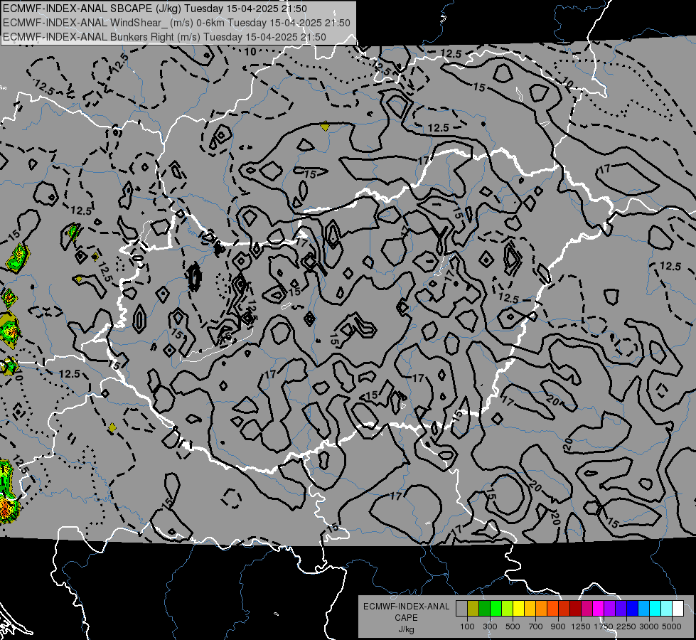Image resolution: width=696 pixels, height=640 pixels.
Task: Select the dark green legend swatch
Action: pyautogui.click(x=484, y=608)
